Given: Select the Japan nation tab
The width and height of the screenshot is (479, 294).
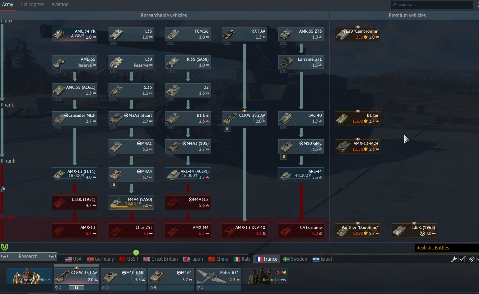Looking at the screenshot, I should [193, 259].
